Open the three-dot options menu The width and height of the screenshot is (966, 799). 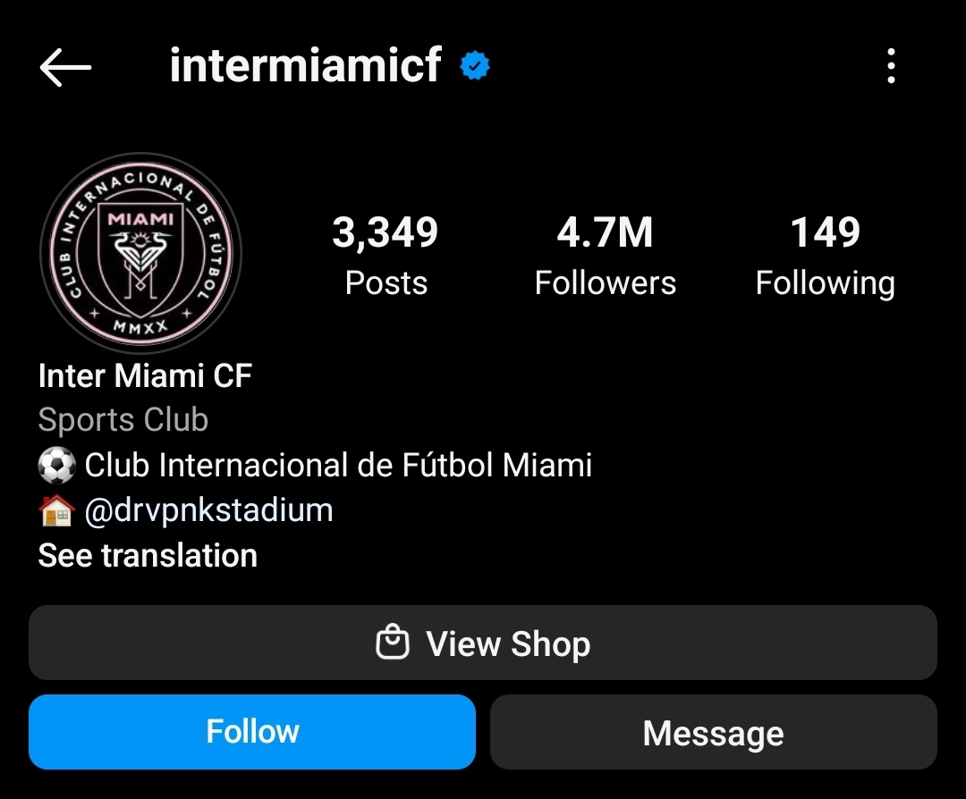click(x=891, y=66)
